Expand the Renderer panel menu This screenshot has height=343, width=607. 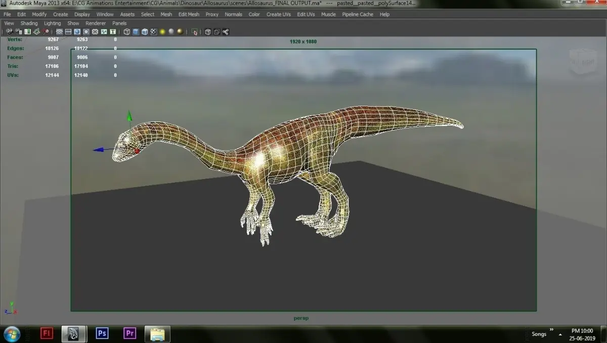[96, 23]
